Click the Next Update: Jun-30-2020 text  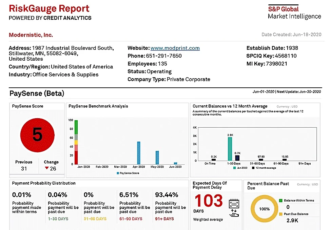click(x=299, y=92)
